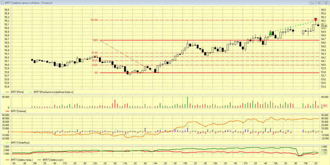330x165 pixels.
Task: Click the red sell arrow marker
Action: pyautogui.click(x=316, y=19)
